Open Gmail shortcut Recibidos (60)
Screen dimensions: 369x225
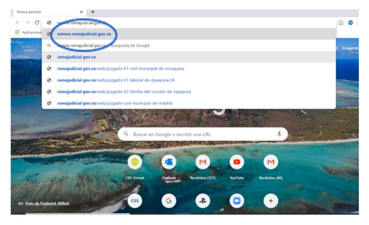271,162
